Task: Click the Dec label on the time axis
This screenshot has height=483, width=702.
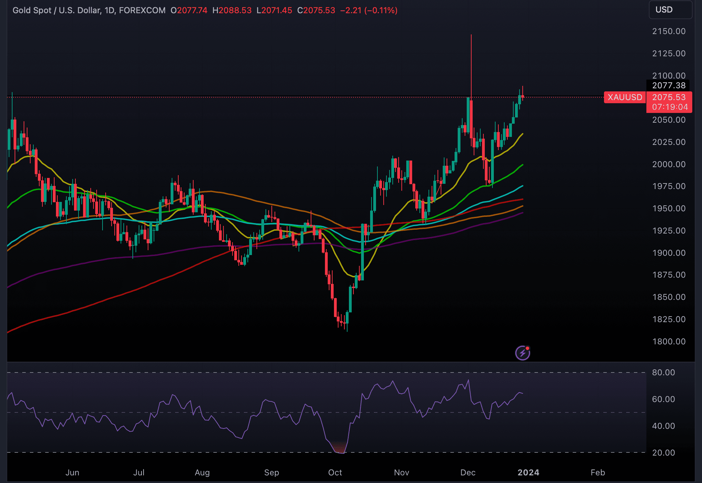Action: point(468,473)
